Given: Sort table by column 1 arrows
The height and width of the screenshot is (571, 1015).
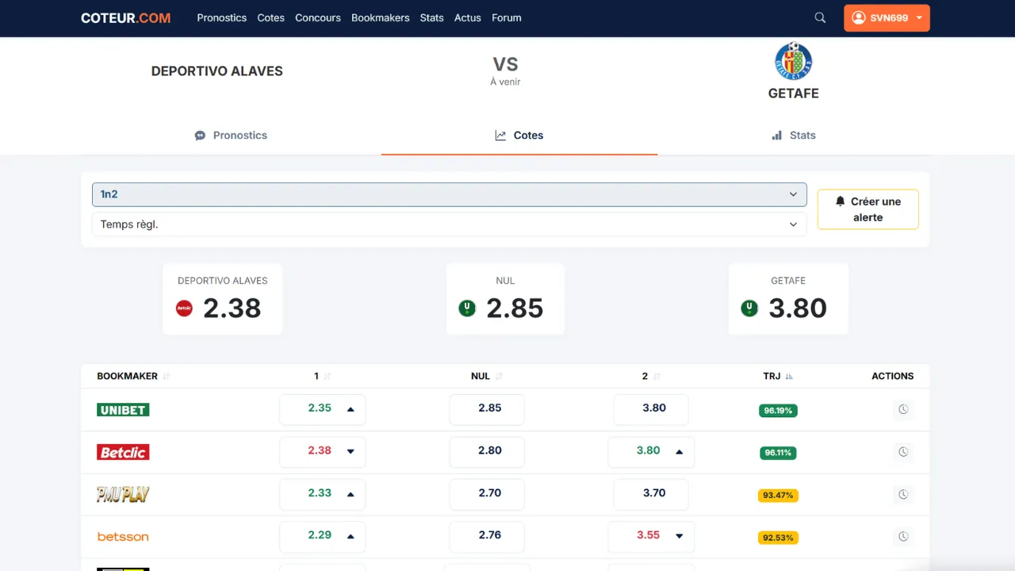Looking at the screenshot, I should (327, 377).
